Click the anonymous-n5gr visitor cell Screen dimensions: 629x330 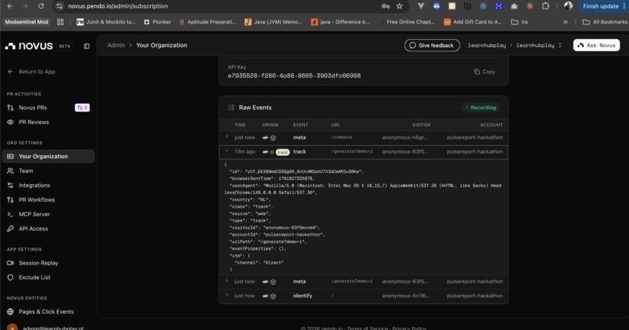405,137
